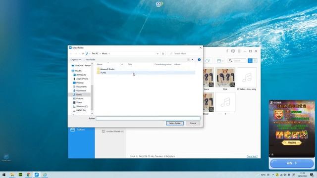Click the Data lost? link
317x178 pixels.
coord(252,156)
